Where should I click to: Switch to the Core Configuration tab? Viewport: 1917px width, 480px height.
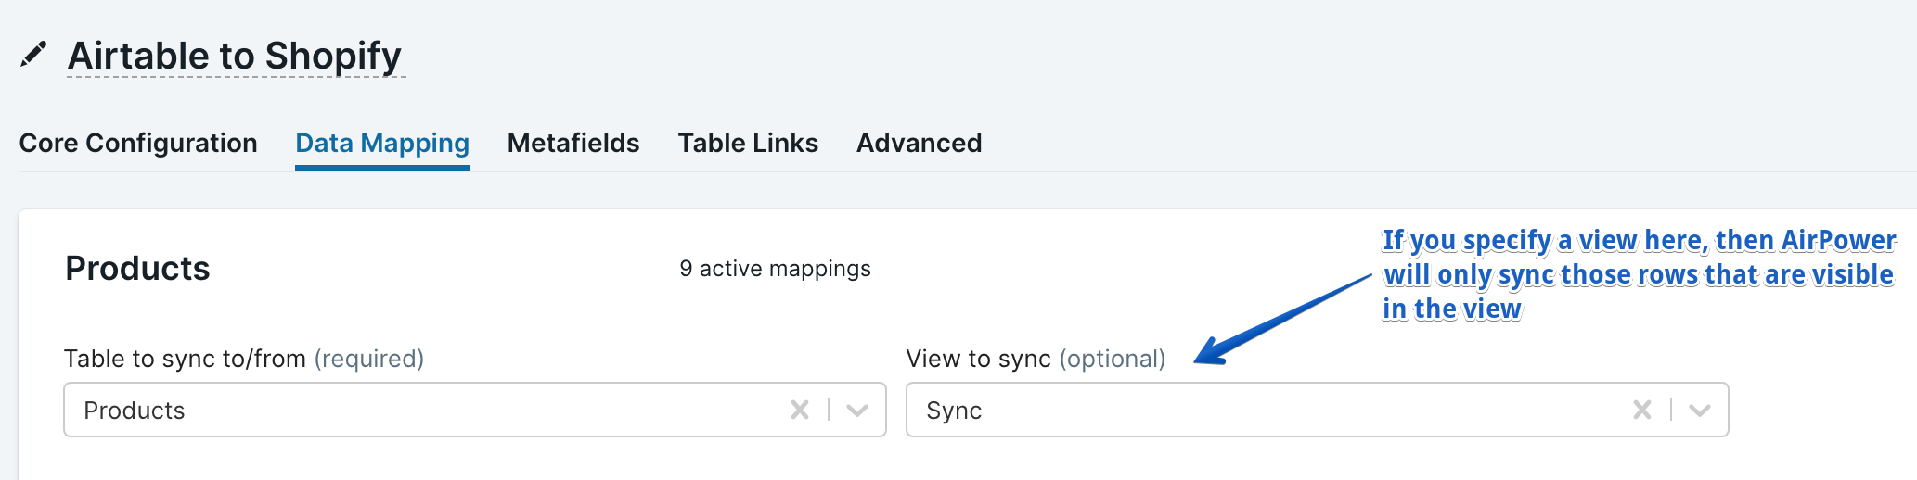(x=138, y=143)
